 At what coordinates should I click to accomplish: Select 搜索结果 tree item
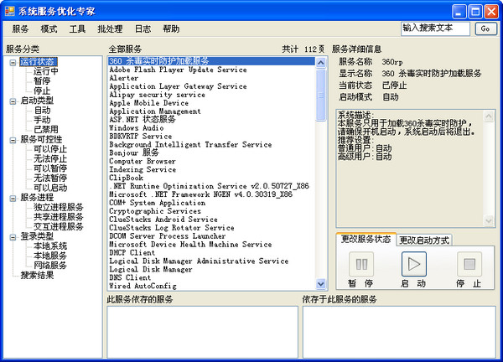click(37, 275)
